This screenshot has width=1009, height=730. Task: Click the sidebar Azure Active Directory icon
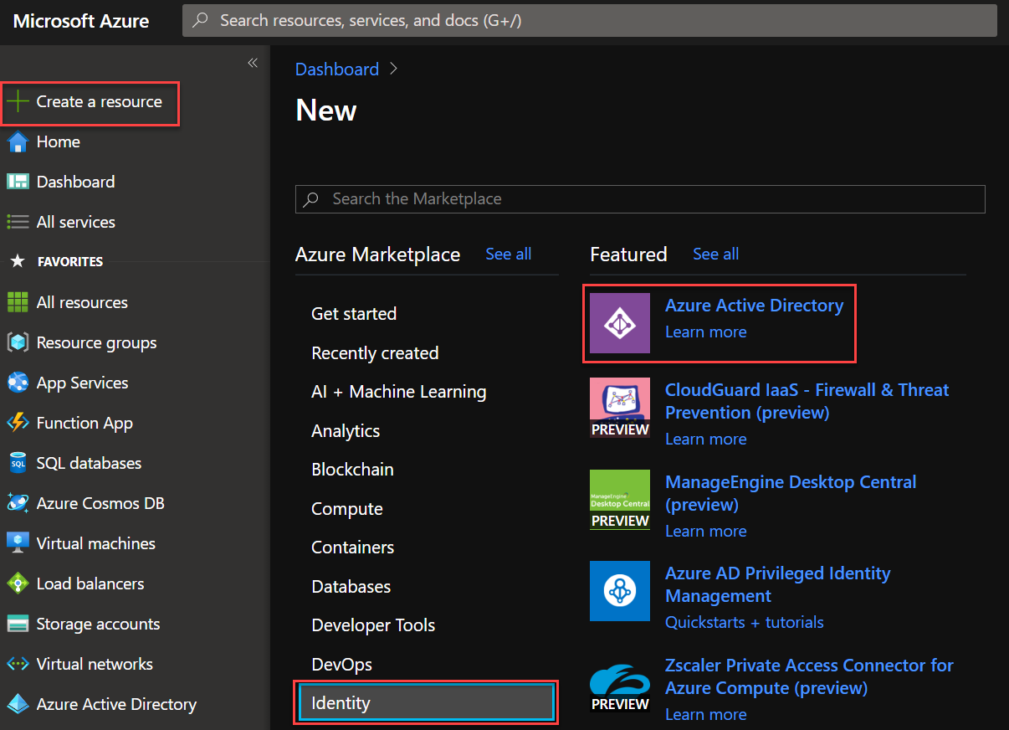coord(18,704)
